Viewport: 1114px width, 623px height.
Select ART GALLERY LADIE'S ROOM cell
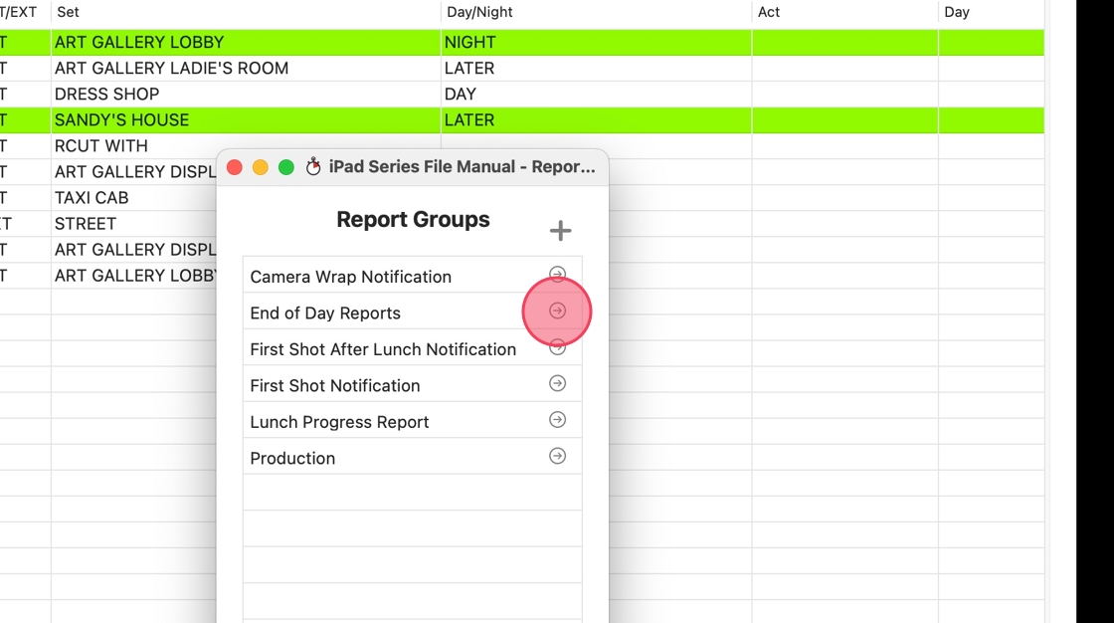[246, 69]
